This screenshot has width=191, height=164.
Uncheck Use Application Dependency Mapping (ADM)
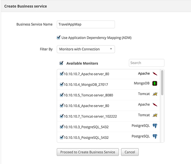59,38
